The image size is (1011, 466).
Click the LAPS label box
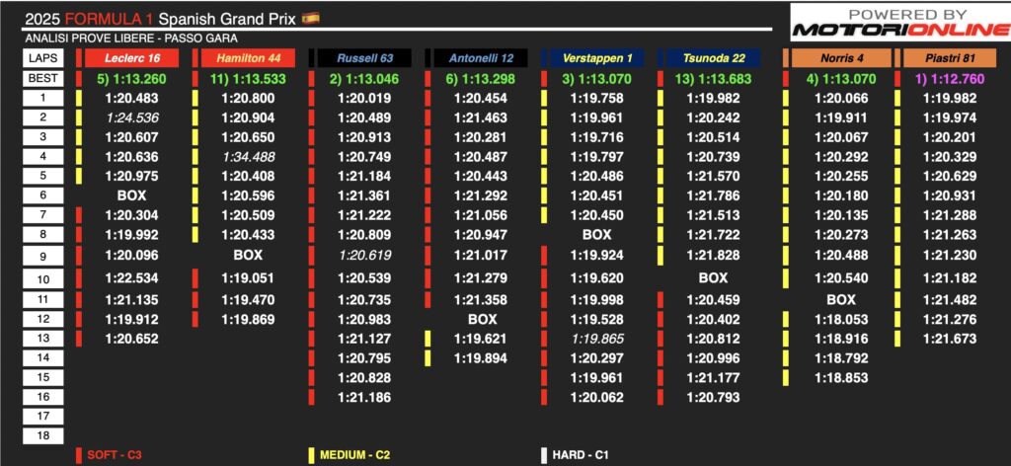point(43,58)
